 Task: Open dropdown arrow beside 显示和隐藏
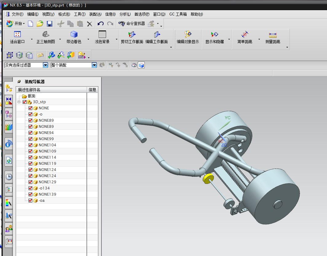click(229, 39)
